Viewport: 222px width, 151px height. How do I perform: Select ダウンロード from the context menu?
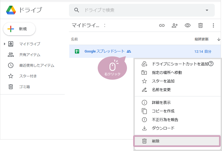(x=163, y=128)
